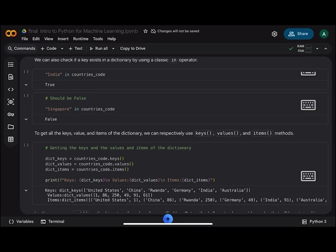Viewport: 336px width, 252px height.
Task: Run the dict_keys cell via its bracket
Action: click(x=26, y=145)
